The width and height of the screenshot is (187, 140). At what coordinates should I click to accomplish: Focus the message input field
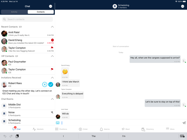pyautogui.click(x=121, y=123)
